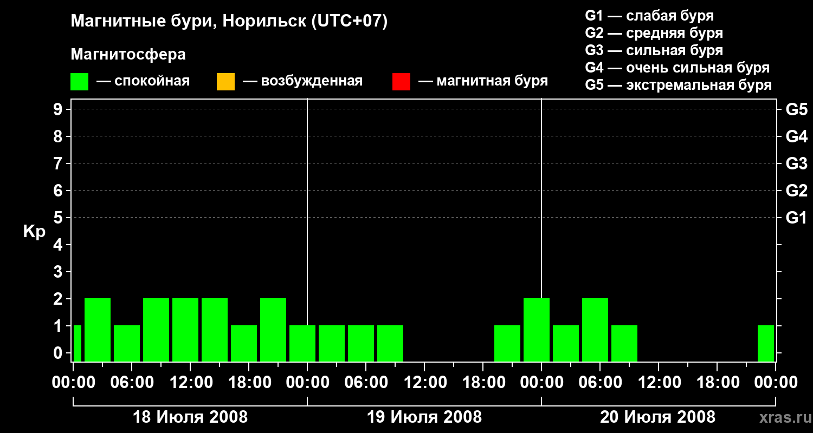Click the red 'магнитная буря' legend swatch

pos(401,82)
